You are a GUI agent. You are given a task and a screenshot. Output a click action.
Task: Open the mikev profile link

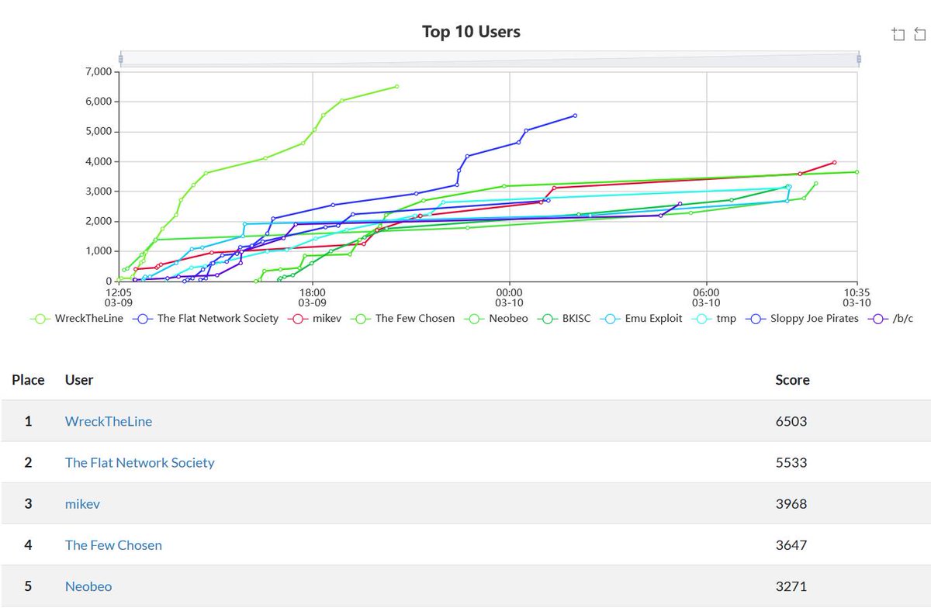tap(82, 503)
